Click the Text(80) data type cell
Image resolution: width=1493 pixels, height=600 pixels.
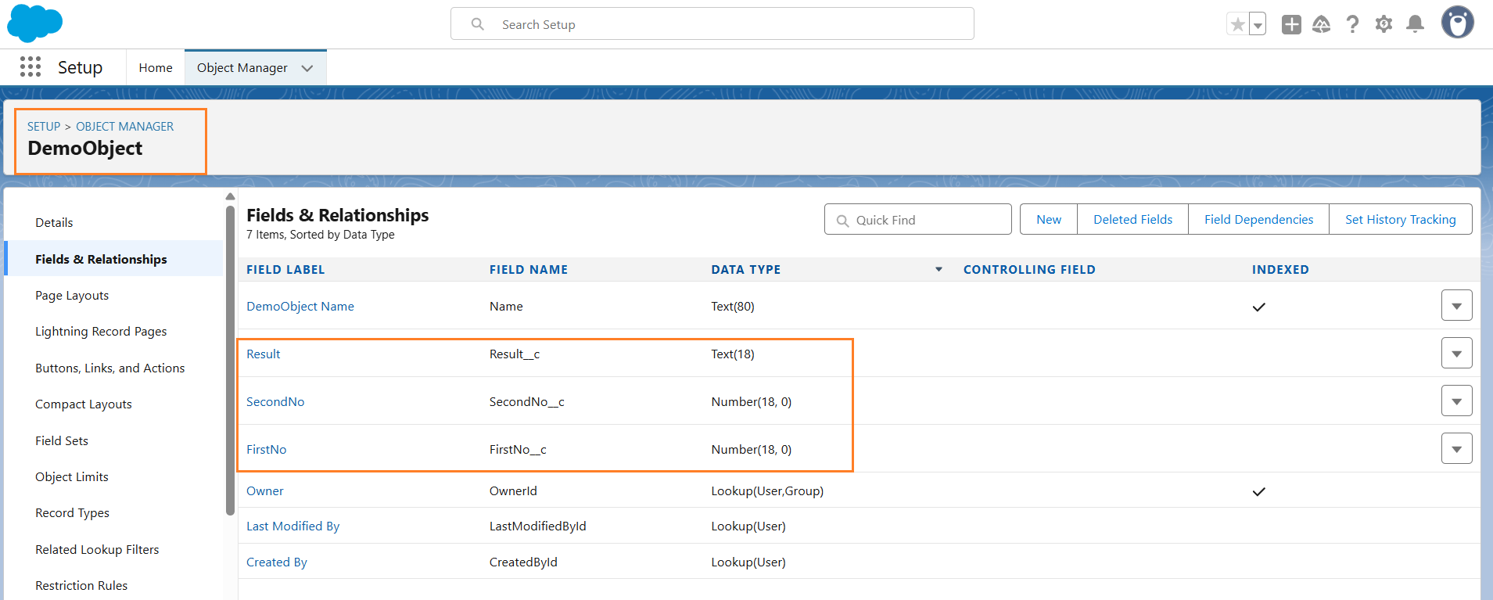733,307
